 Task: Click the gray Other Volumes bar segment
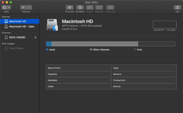pos(95,44)
